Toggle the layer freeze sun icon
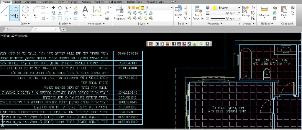302x130 pixels. (x=134, y=7)
